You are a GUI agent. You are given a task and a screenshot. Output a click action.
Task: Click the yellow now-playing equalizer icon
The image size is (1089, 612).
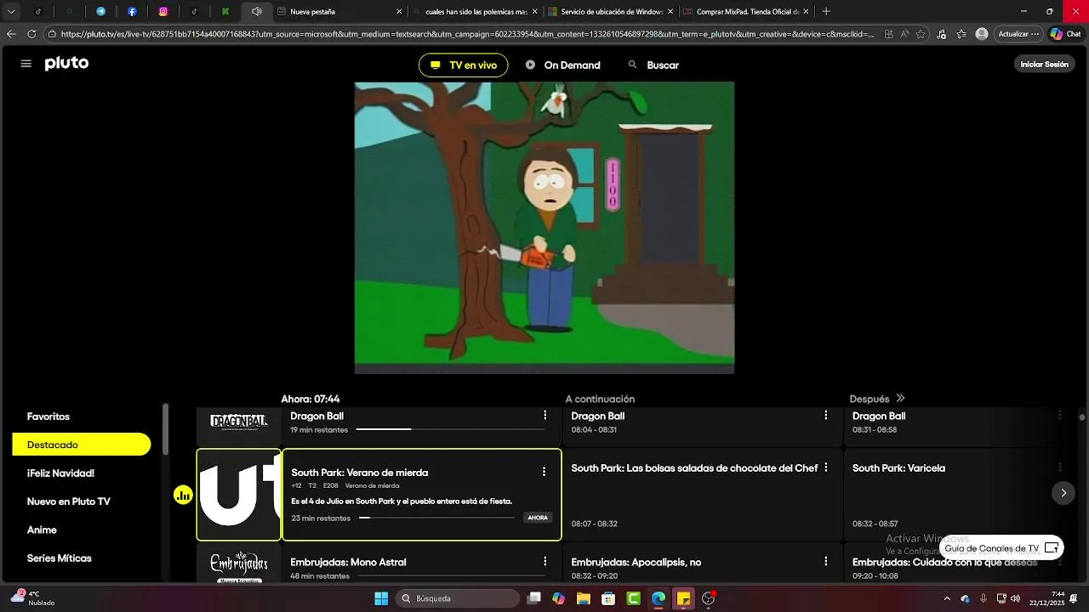(183, 495)
